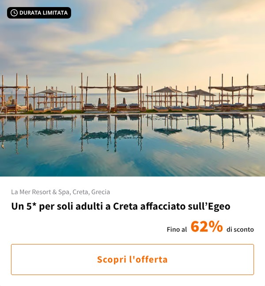Open the offer title about Creta
This screenshot has height=286, width=265.
tap(121, 206)
